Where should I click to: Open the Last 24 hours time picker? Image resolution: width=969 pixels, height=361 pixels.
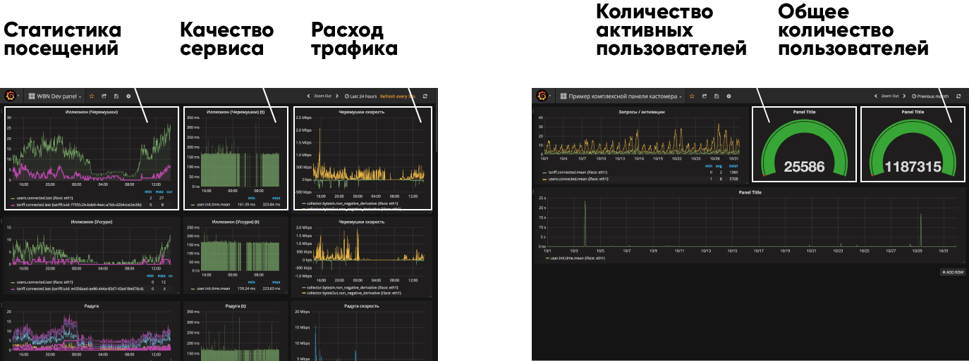click(x=361, y=96)
